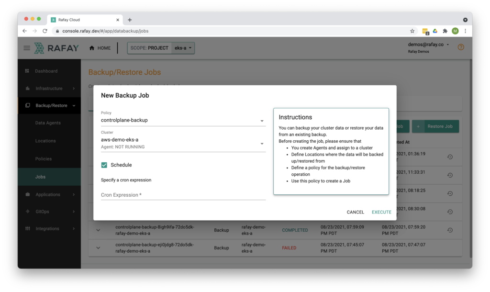Click the Applications icon in sidebar
Viewport: 490px width, 292px height.
click(27, 194)
